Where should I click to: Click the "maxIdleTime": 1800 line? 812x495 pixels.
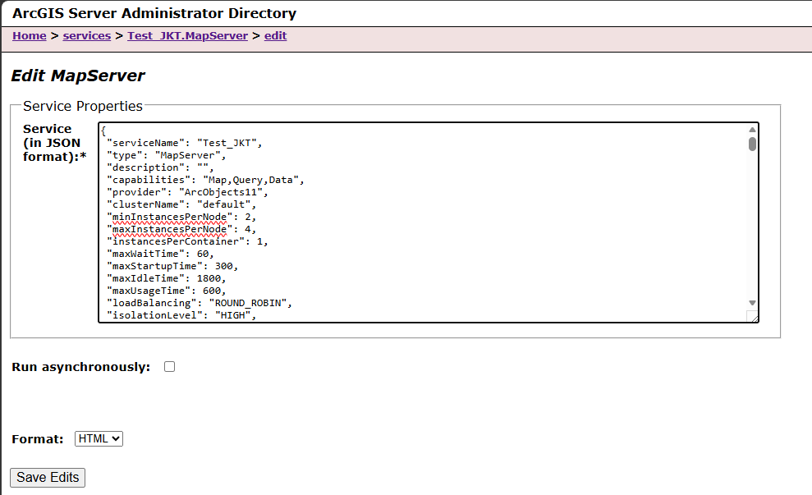coord(166,278)
